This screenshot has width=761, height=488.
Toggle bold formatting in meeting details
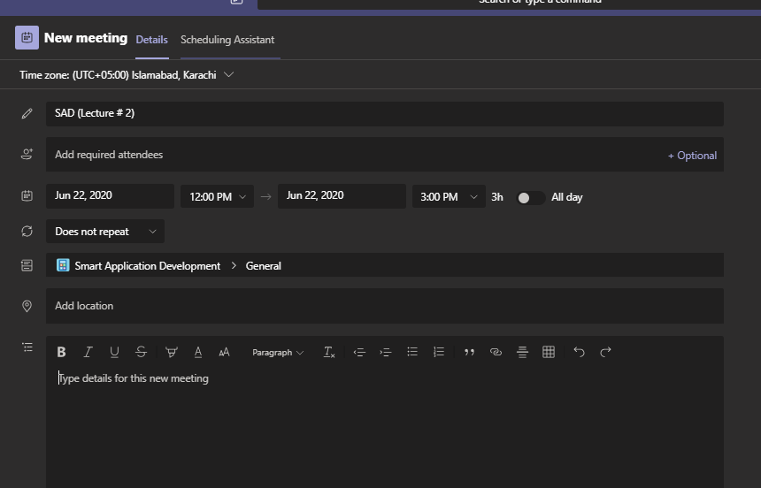[61, 352]
